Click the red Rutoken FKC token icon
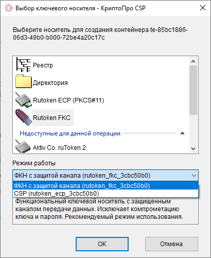Image resolution: width=211 pixels, height=258 pixels. (23, 117)
